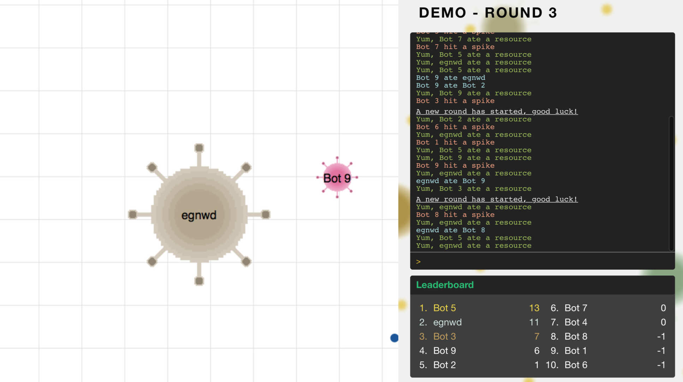Select Bot 5 in the leaderboard
Image resolution: width=683 pixels, height=382 pixels.
[x=444, y=308]
